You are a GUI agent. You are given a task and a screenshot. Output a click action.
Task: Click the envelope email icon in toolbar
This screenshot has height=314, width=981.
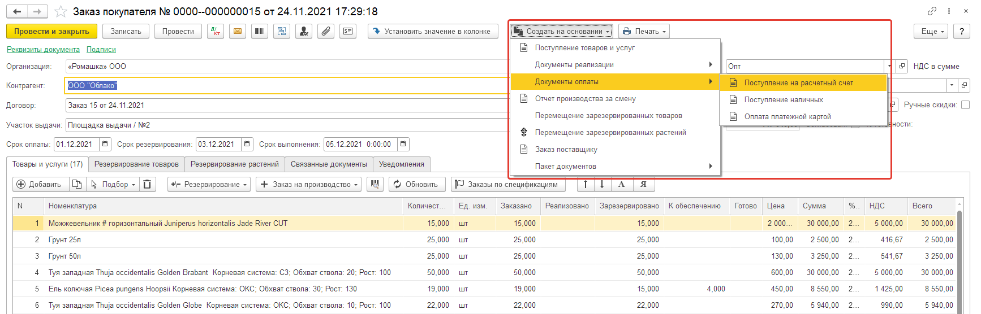click(238, 32)
